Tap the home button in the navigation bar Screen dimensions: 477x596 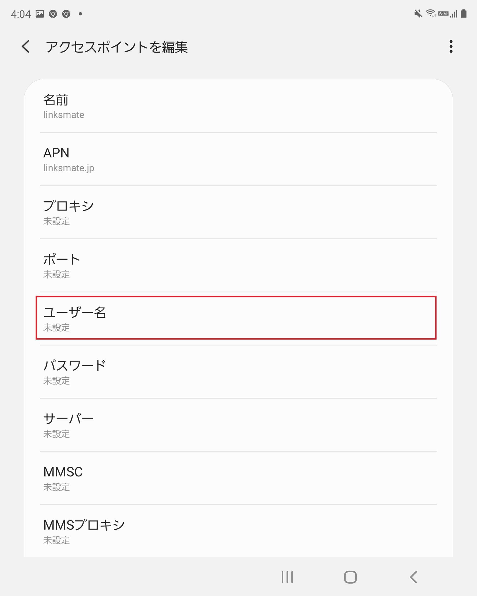coord(351,577)
